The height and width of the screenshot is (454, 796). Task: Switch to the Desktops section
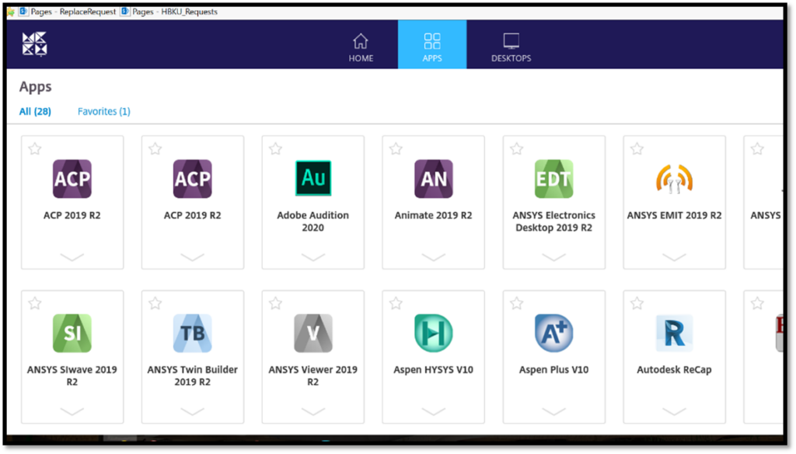(511, 45)
